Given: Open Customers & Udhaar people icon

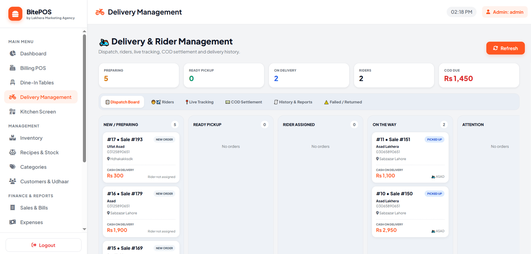Looking at the screenshot, I should pos(13,181).
